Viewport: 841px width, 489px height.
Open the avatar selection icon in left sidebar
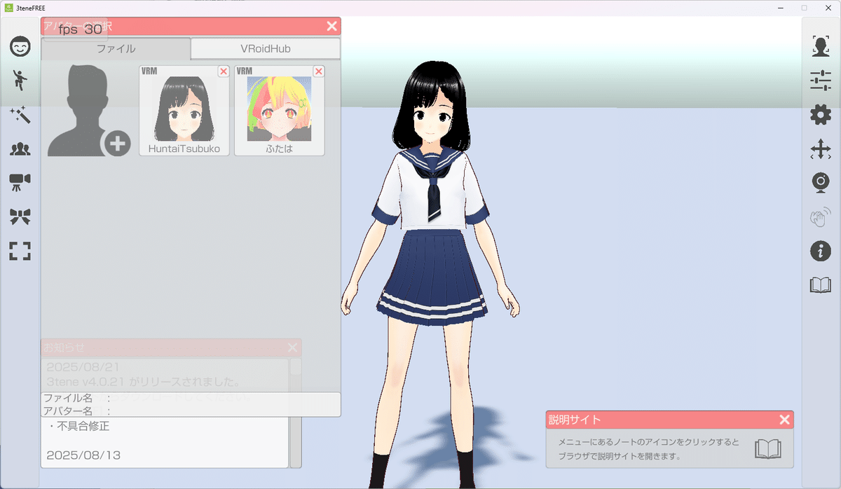(20, 149)
